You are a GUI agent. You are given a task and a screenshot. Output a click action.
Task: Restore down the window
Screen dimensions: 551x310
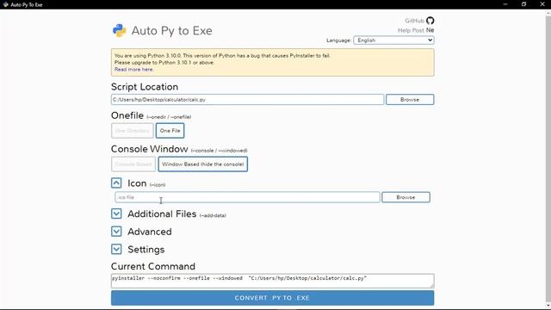[x=523, y=4]
